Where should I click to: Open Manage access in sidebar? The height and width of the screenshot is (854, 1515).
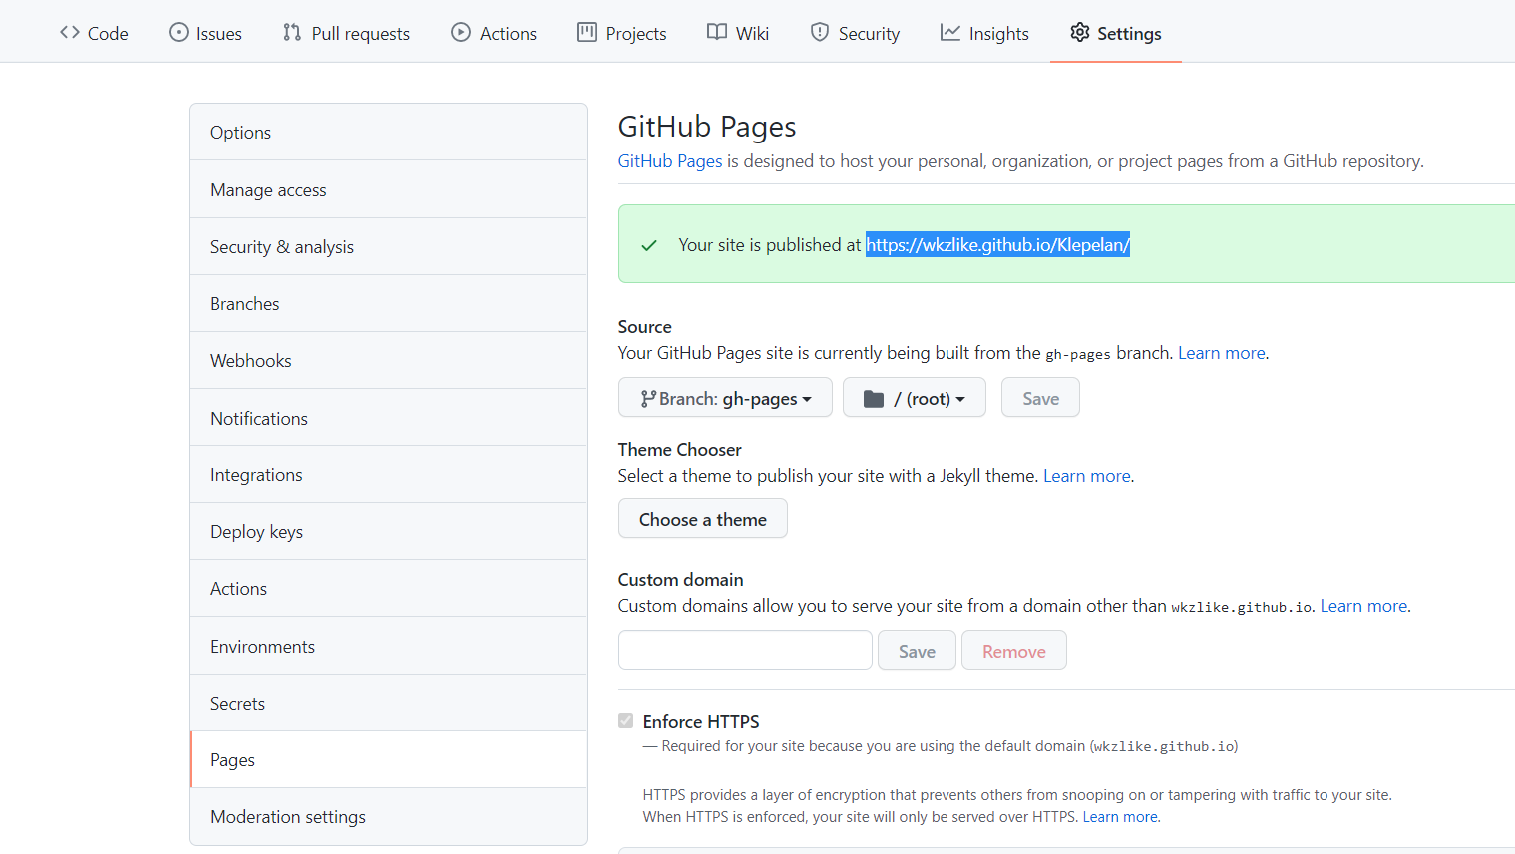tap(389, 189)
